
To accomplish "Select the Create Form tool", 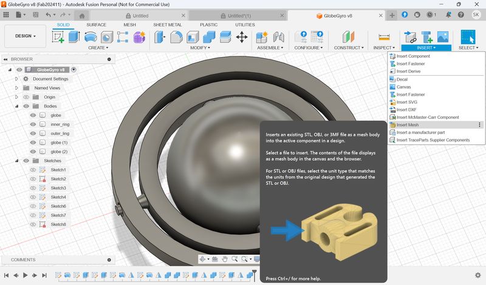I will click(139, 37).
